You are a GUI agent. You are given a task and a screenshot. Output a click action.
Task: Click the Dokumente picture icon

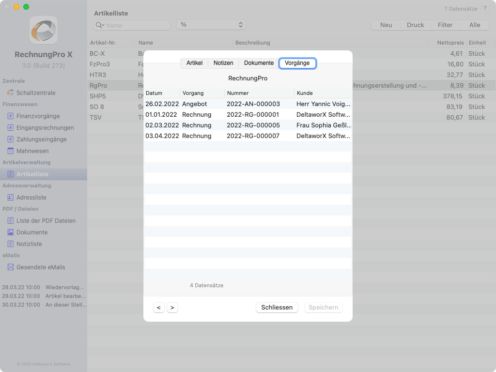tap(11, 232)
